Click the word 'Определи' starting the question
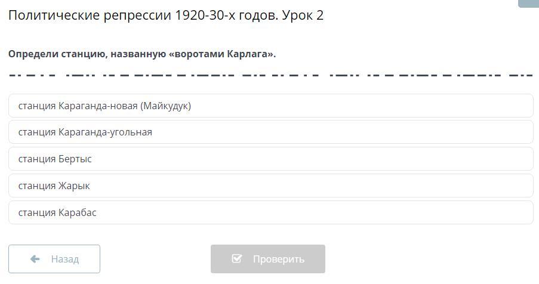Viewport: 539px width, 284px height. pos(33,54)
